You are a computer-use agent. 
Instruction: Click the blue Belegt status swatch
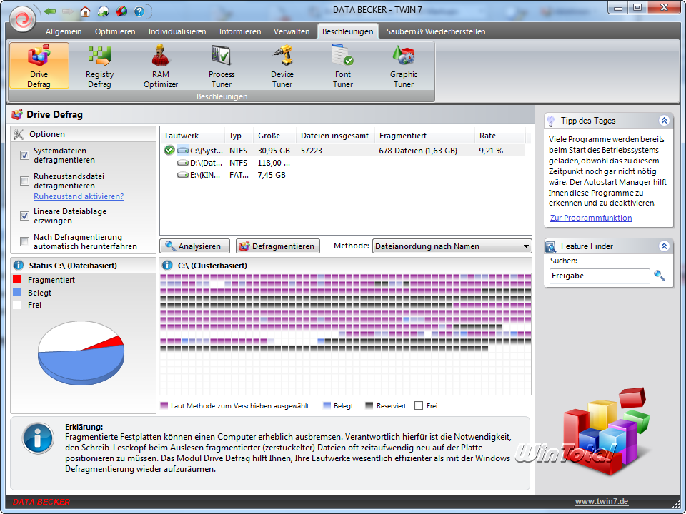[17, 293]
